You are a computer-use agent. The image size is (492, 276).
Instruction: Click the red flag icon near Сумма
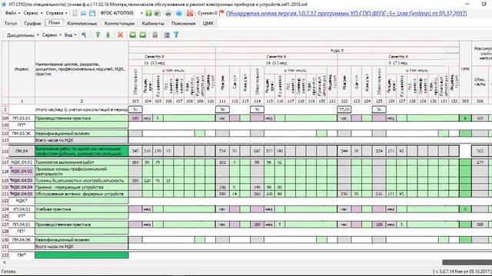point(221,13)
